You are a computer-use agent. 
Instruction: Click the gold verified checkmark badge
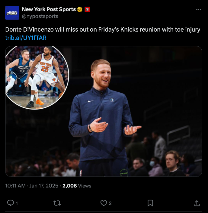[80, 9]
